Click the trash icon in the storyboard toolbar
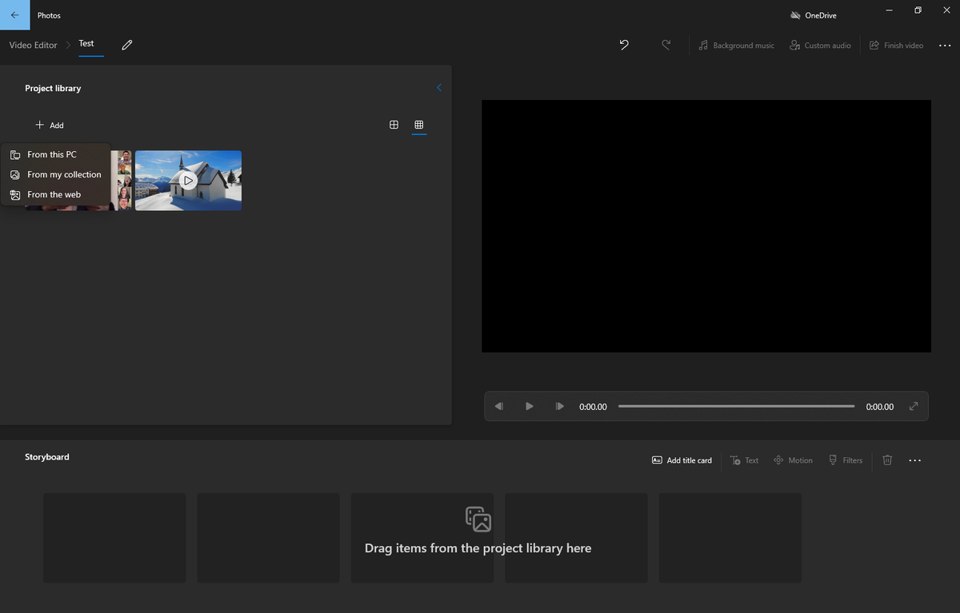 (886, 460)
